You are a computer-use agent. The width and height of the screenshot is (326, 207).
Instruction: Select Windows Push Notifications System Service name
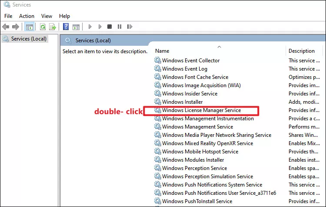click(212, 185)
